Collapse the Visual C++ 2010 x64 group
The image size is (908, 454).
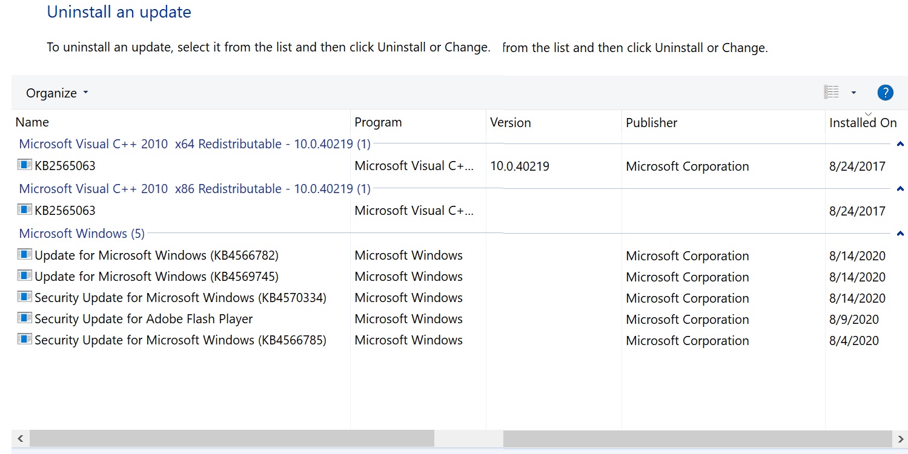click(900, 144)
